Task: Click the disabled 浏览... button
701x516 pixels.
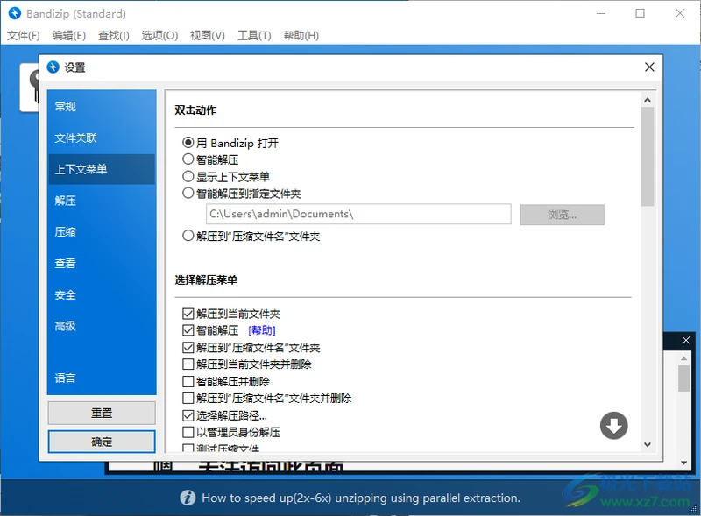Action: [x=562, y=215]
